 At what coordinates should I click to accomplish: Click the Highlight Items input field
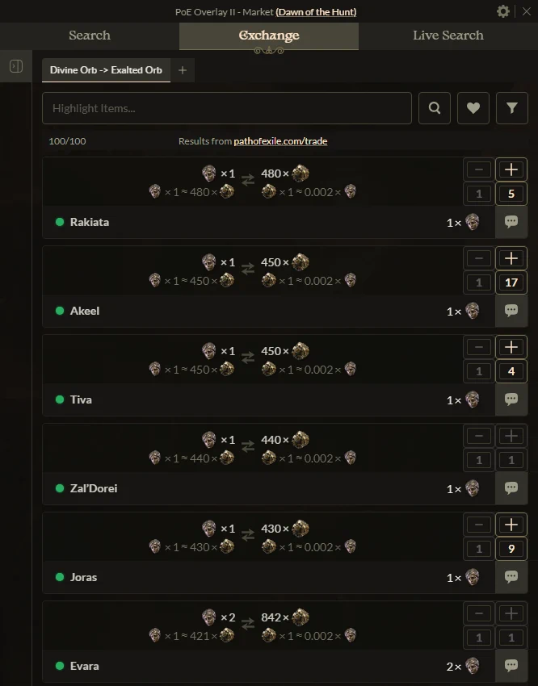226,107
